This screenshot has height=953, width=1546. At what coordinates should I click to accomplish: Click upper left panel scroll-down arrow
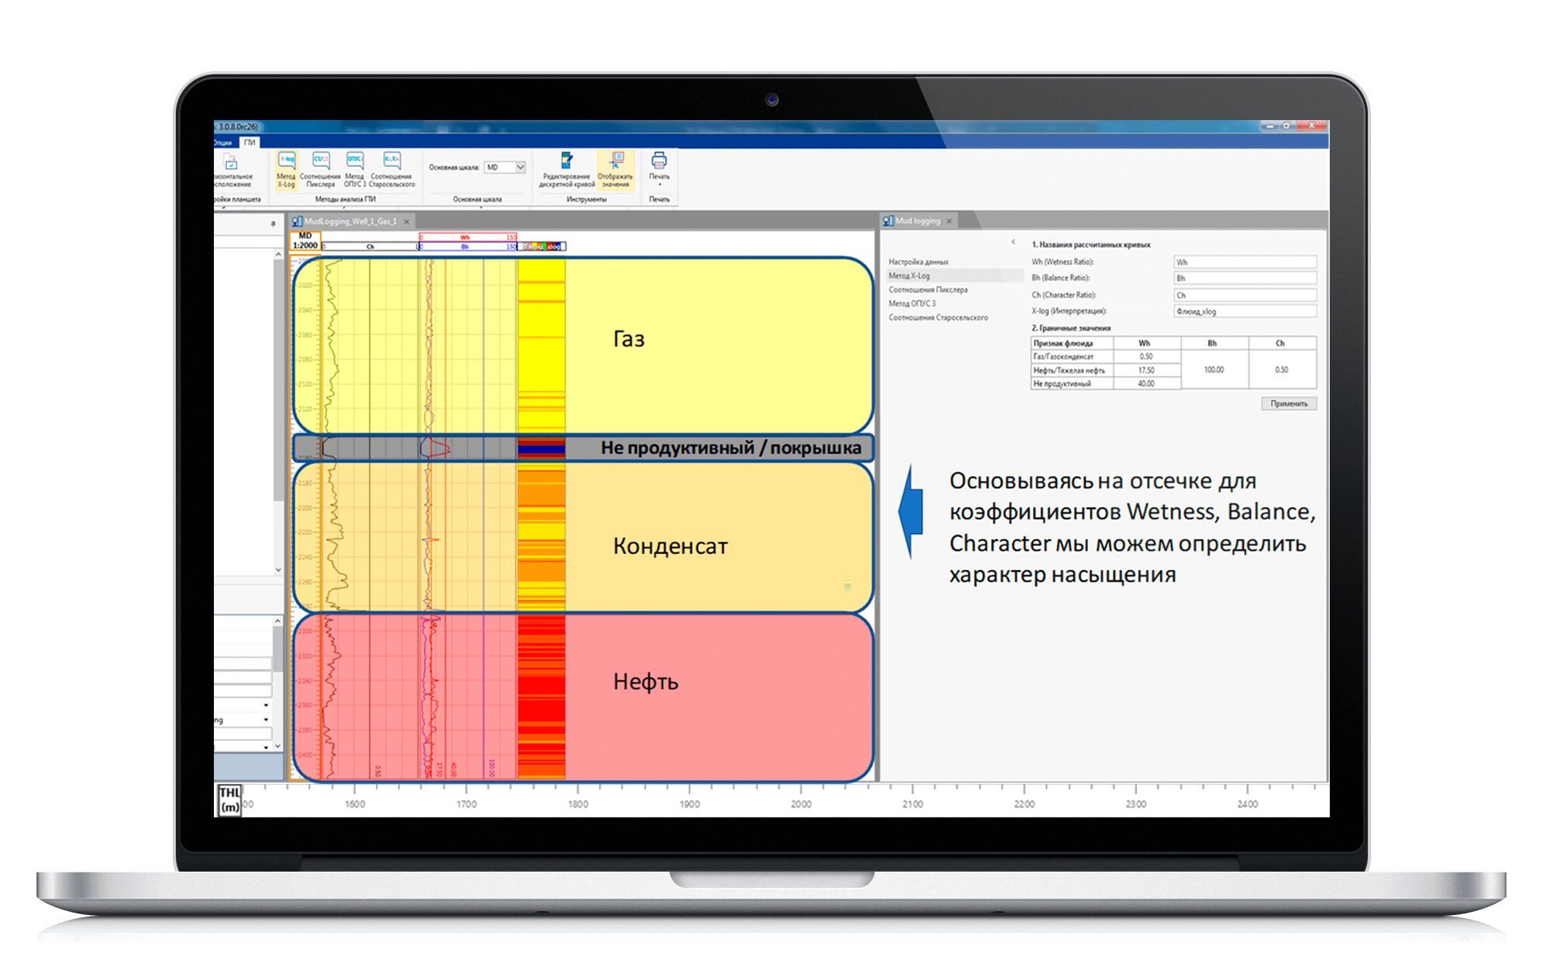(x=278, y=569)
